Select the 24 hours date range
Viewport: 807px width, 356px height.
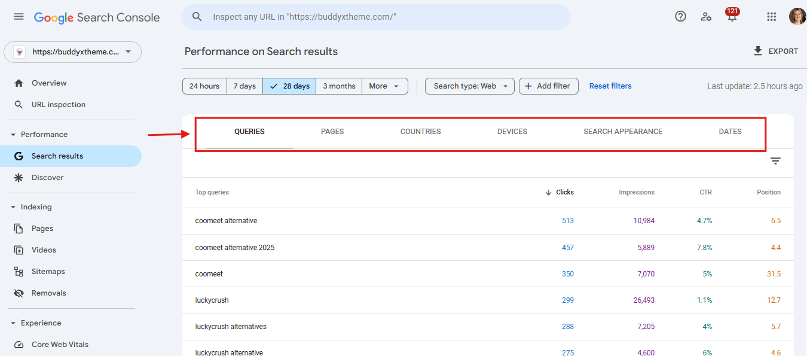coord(204,86)
